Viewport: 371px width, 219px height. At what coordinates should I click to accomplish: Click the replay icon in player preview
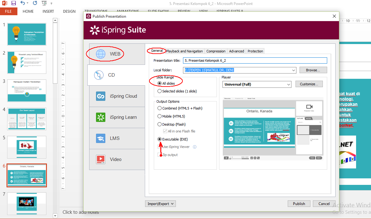252,158
